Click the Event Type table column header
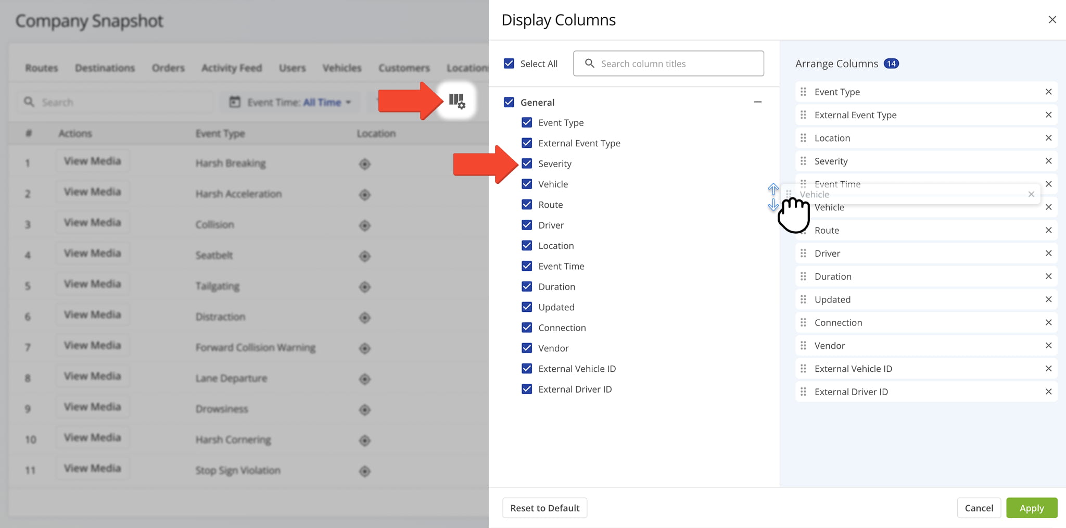Viewport: 1066px width, 528px height. (x=220, y=134)
